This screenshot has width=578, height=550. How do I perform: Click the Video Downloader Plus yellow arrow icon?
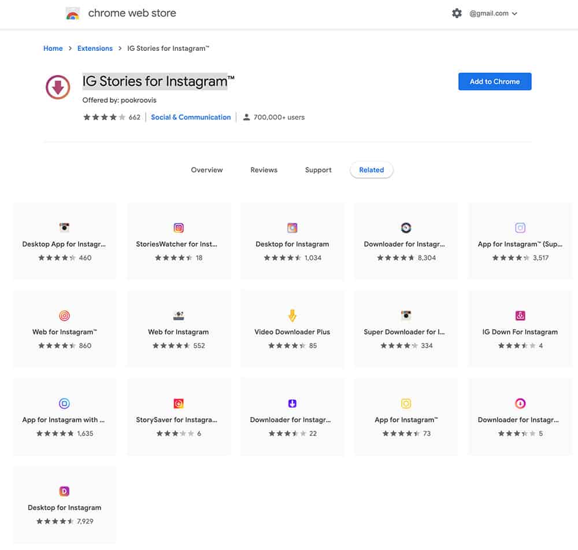[292, 315]
